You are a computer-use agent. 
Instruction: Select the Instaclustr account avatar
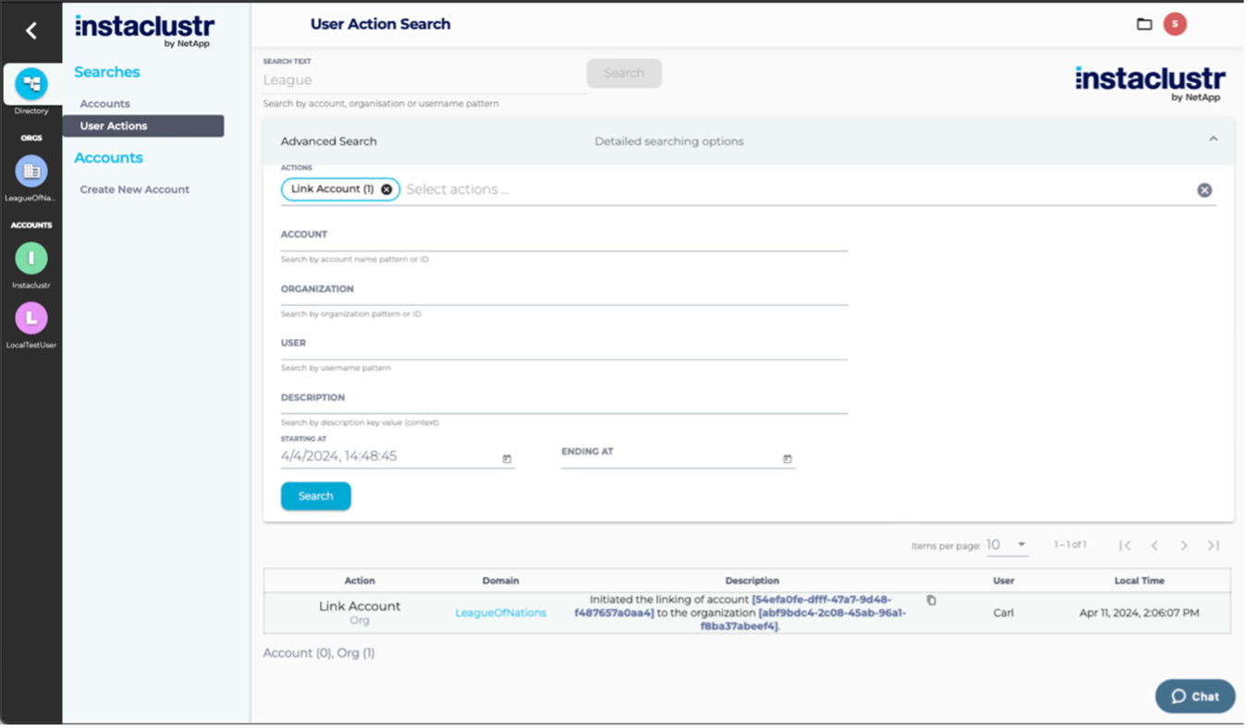31,258
